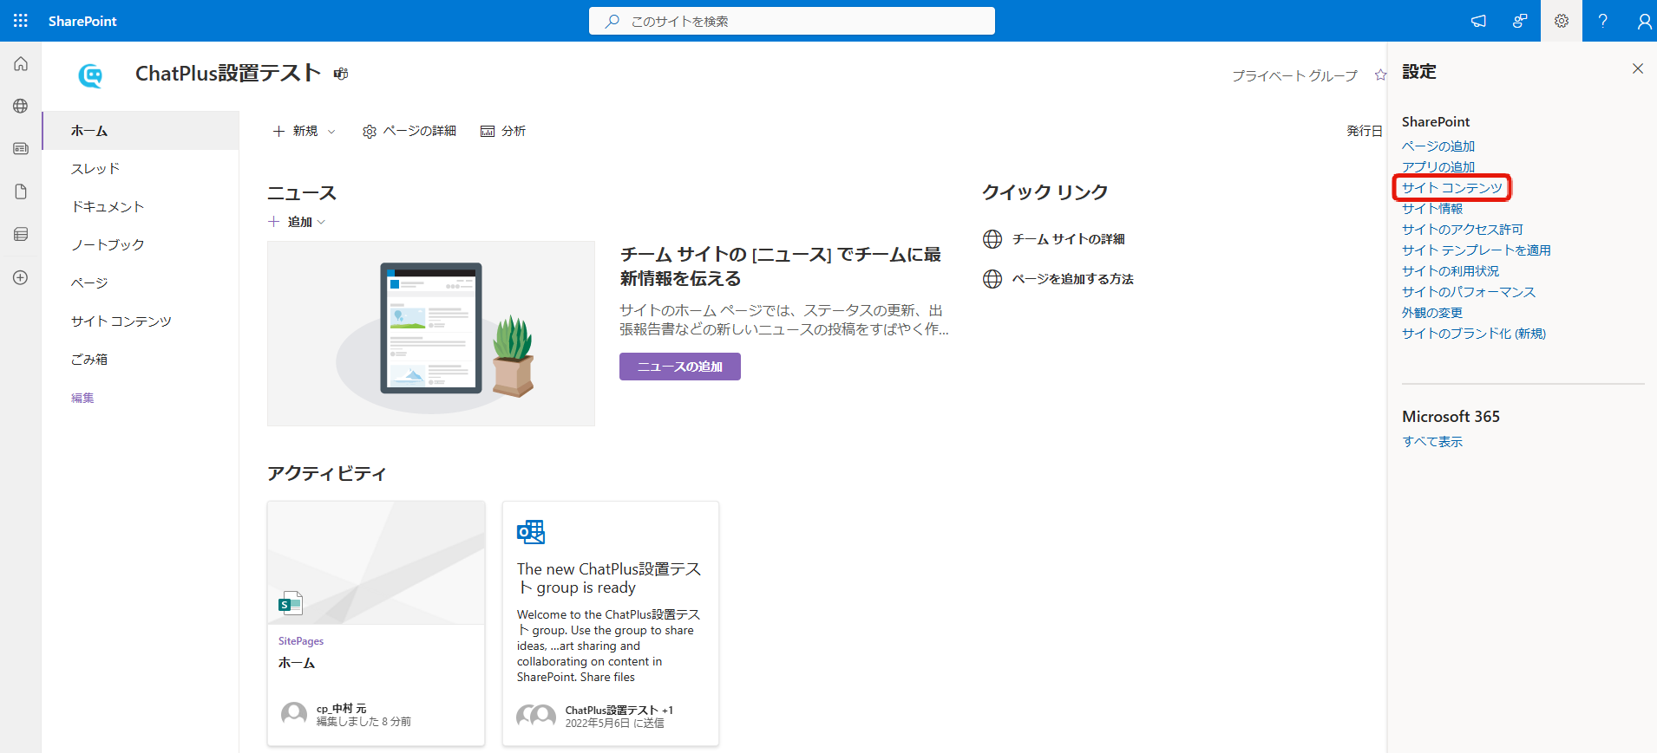Open the app launcher waffle icon
The width and height of the screenshot is (1657, 753).
coord(21,21)
